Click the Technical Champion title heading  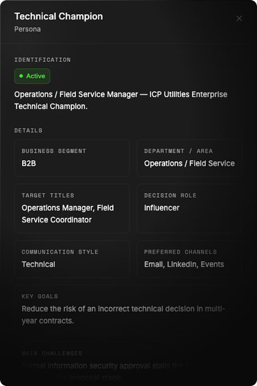click(x=58, y=16)
